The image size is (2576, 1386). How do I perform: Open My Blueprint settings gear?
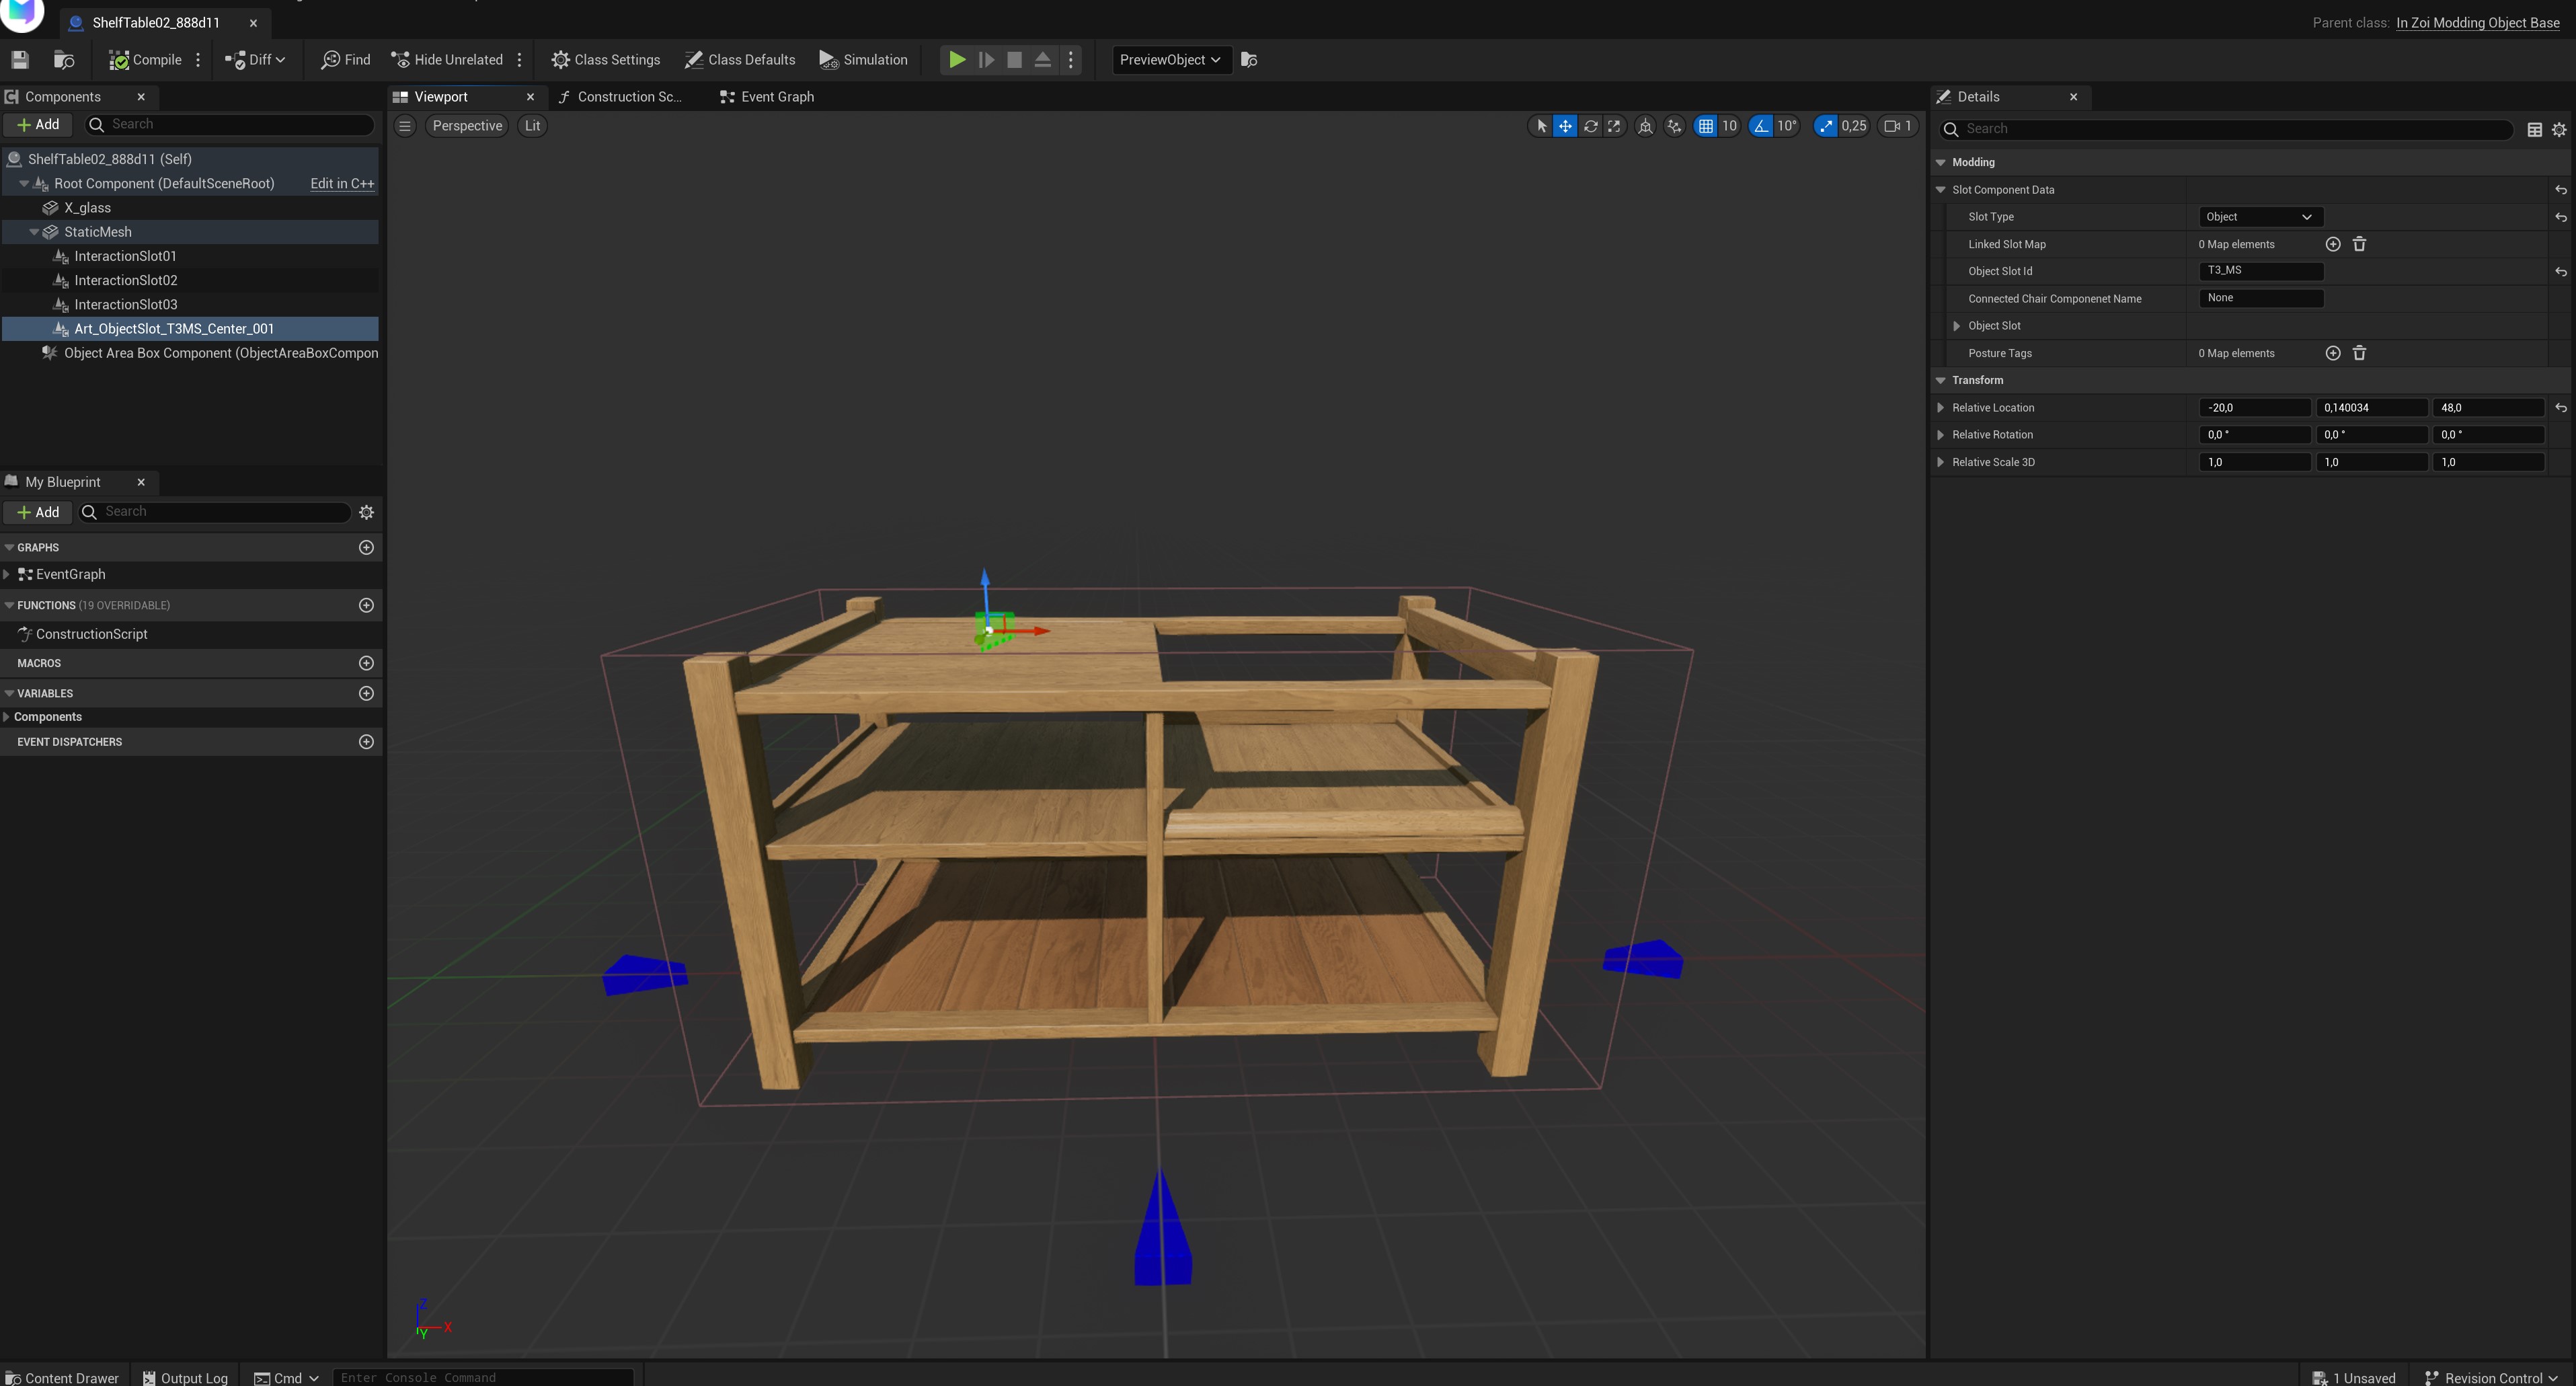(367, 512)
